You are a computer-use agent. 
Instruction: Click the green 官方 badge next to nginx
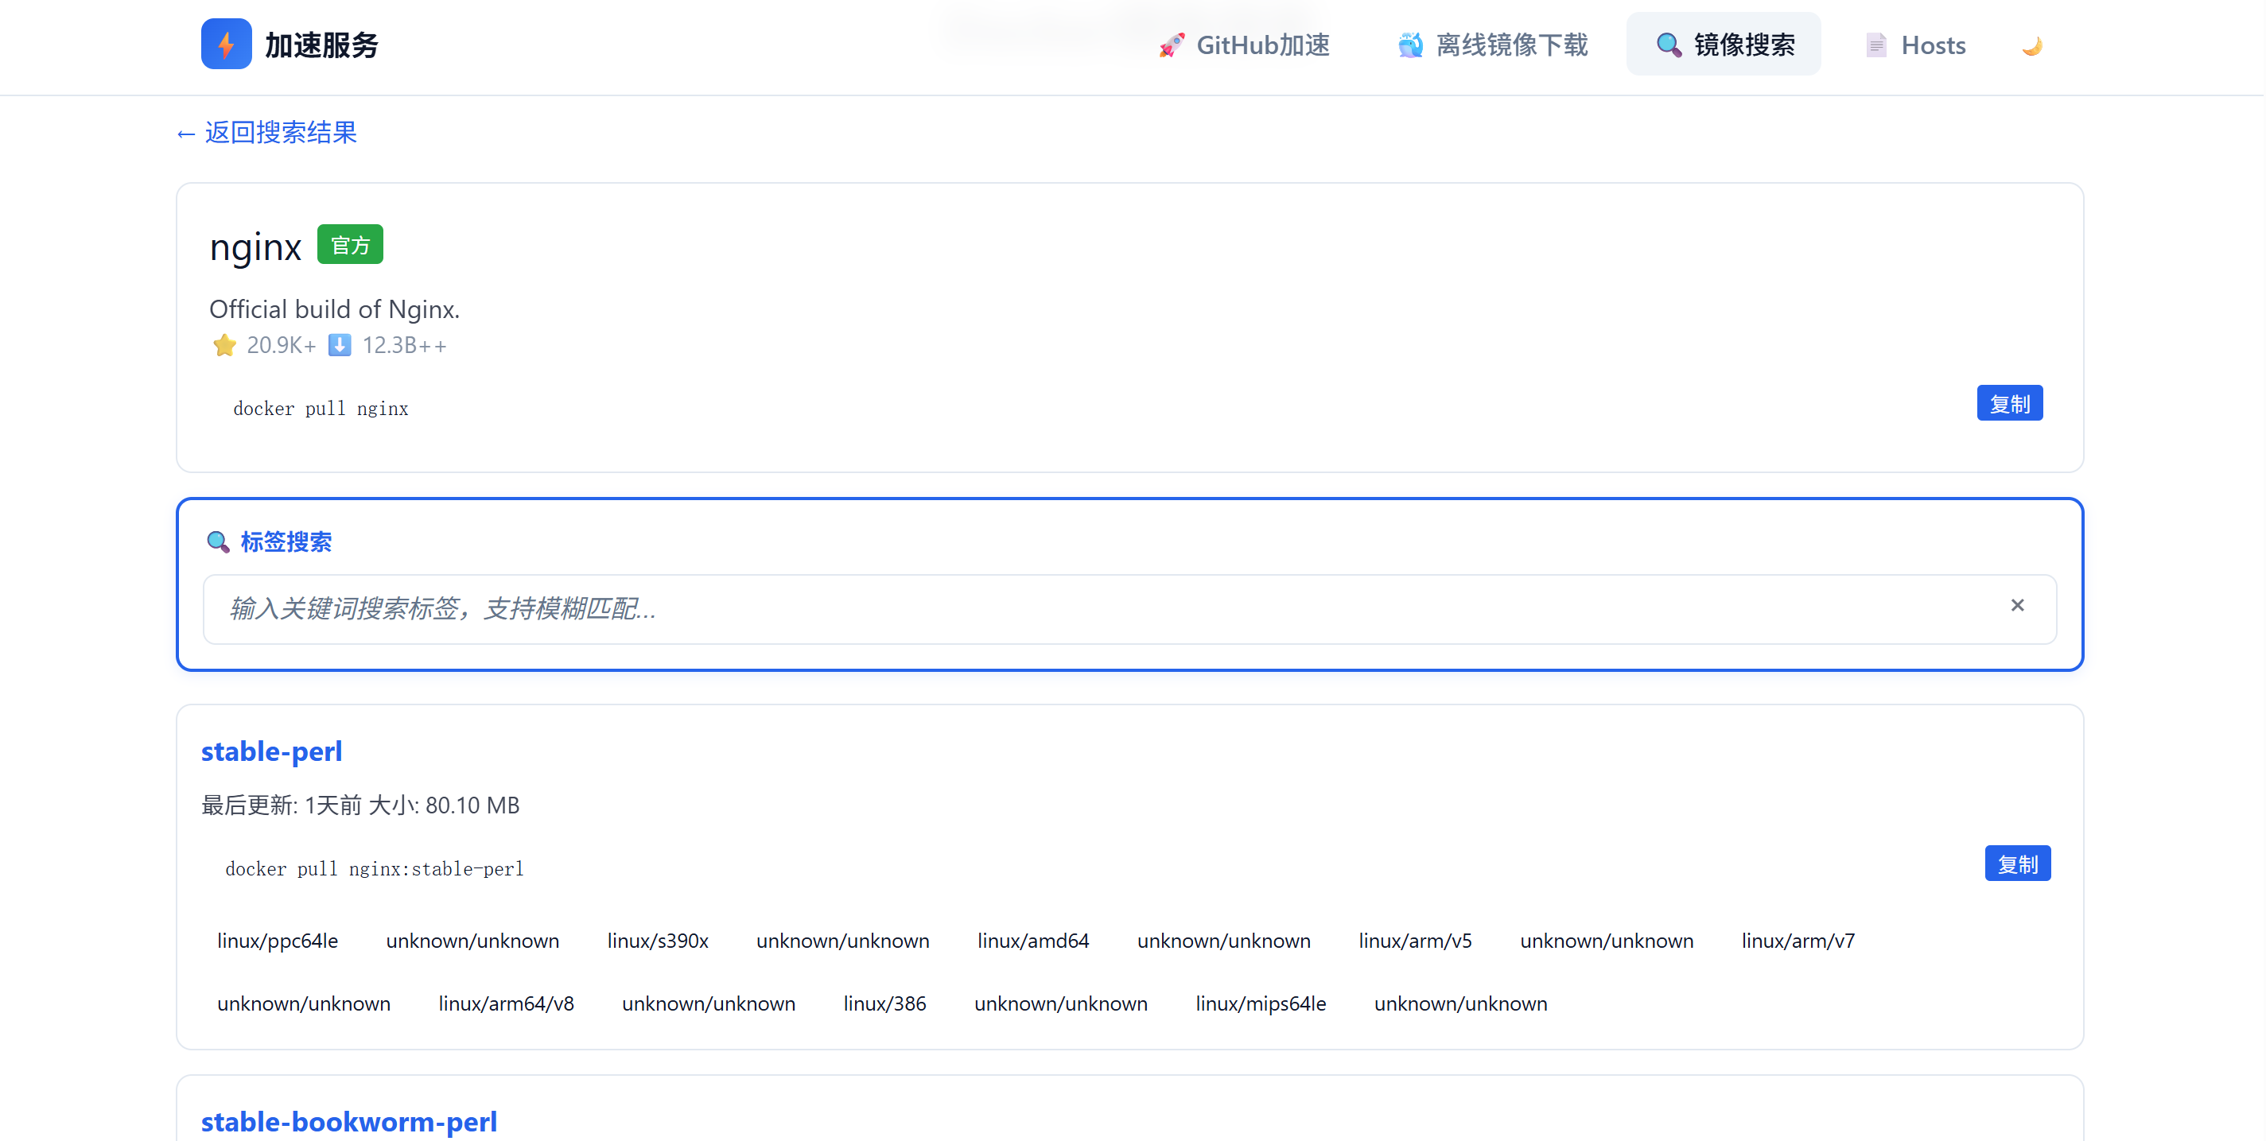349,245
